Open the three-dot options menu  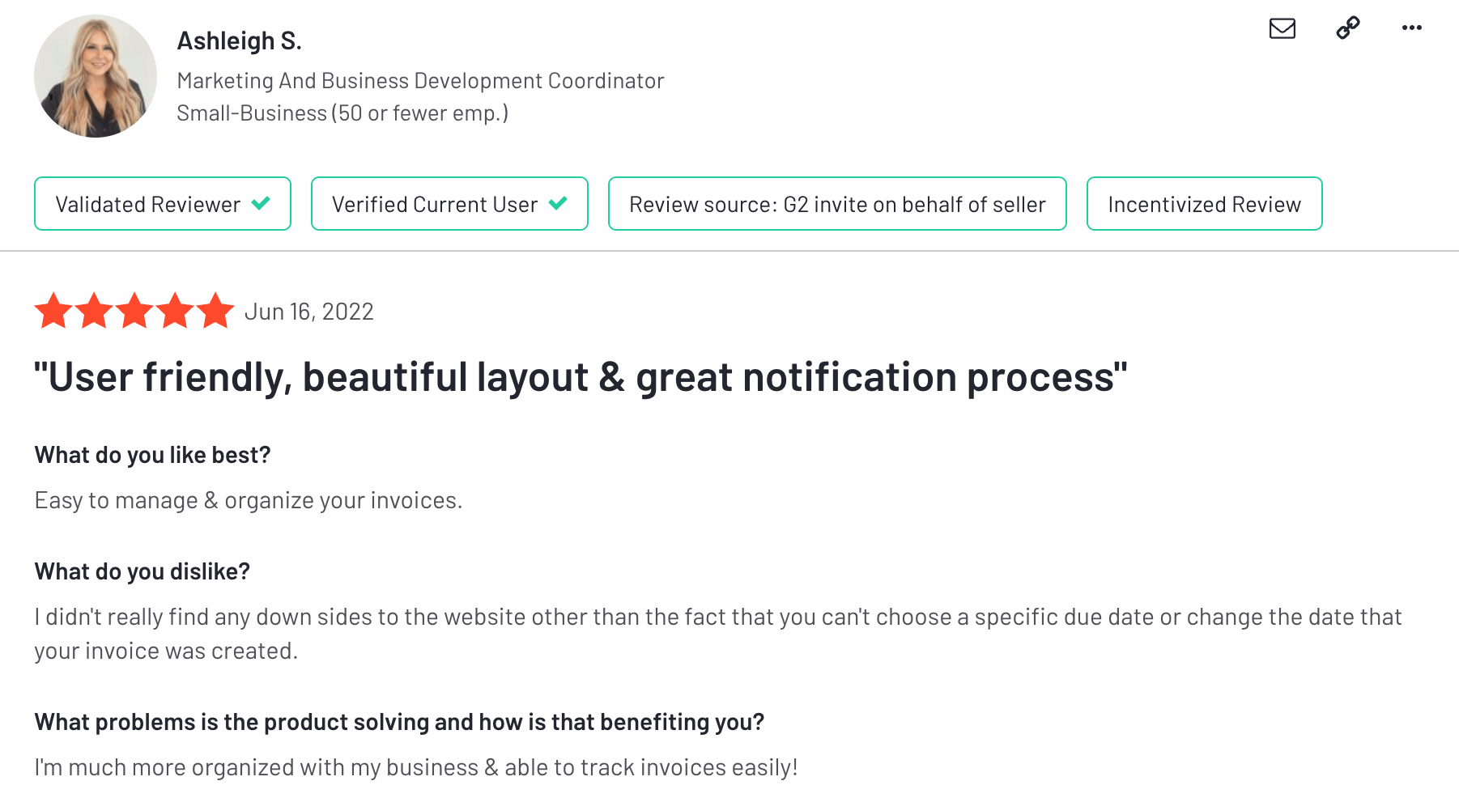coord(1412,28)
